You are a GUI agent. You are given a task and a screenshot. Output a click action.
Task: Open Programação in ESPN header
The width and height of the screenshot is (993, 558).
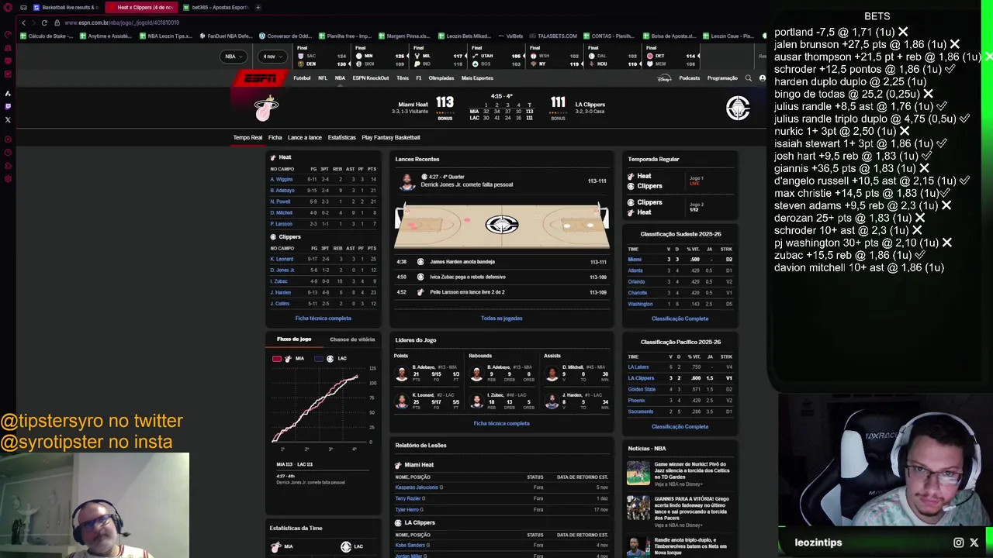(722, 78)
